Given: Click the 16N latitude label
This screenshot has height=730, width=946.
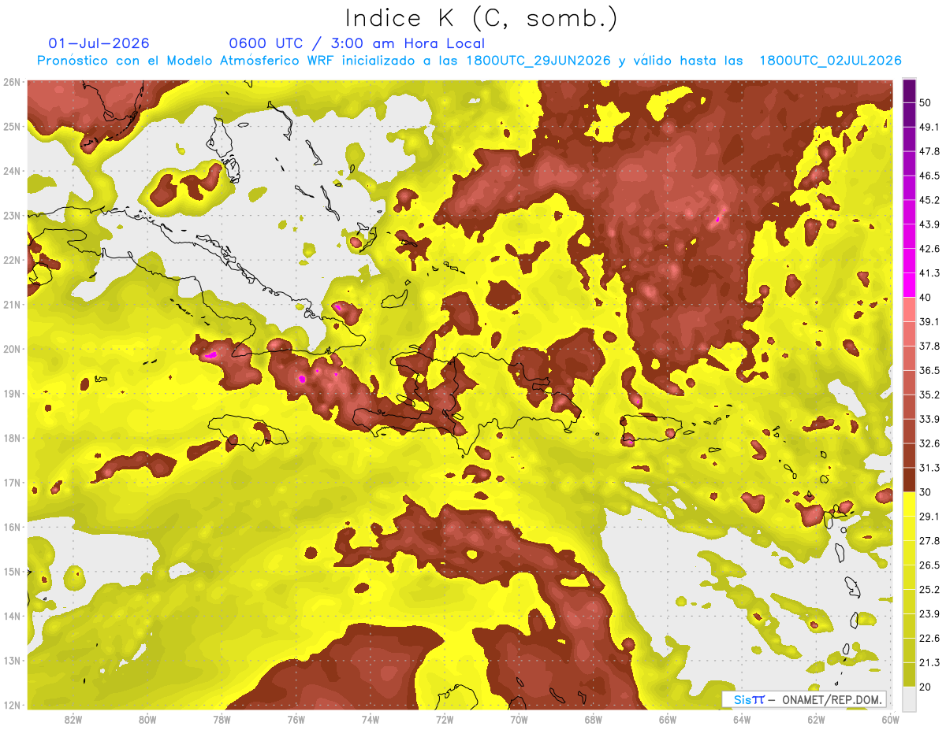Looking at the screenshot, I should (x=11, y=527).
